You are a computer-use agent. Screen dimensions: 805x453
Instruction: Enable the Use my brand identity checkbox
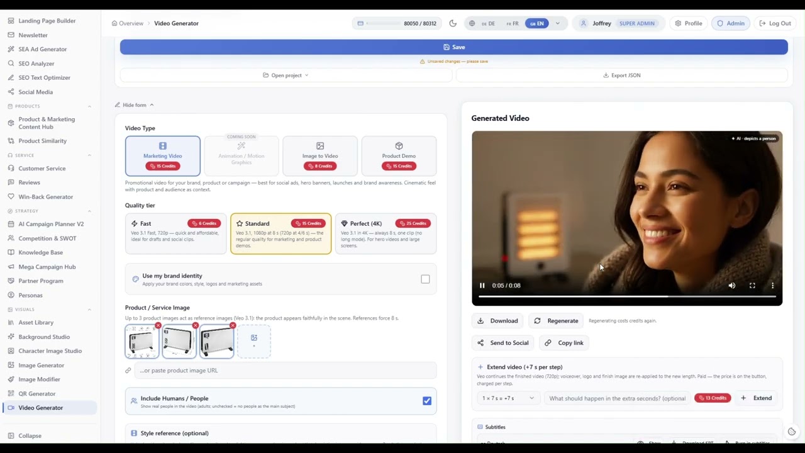click(x=425, y=279)
